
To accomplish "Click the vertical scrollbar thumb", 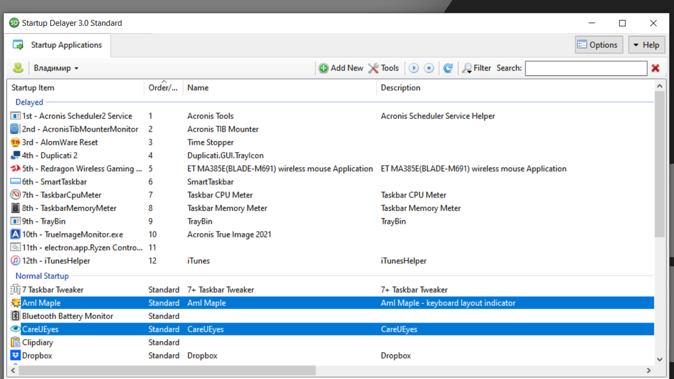I will click(x=660, y=165).
